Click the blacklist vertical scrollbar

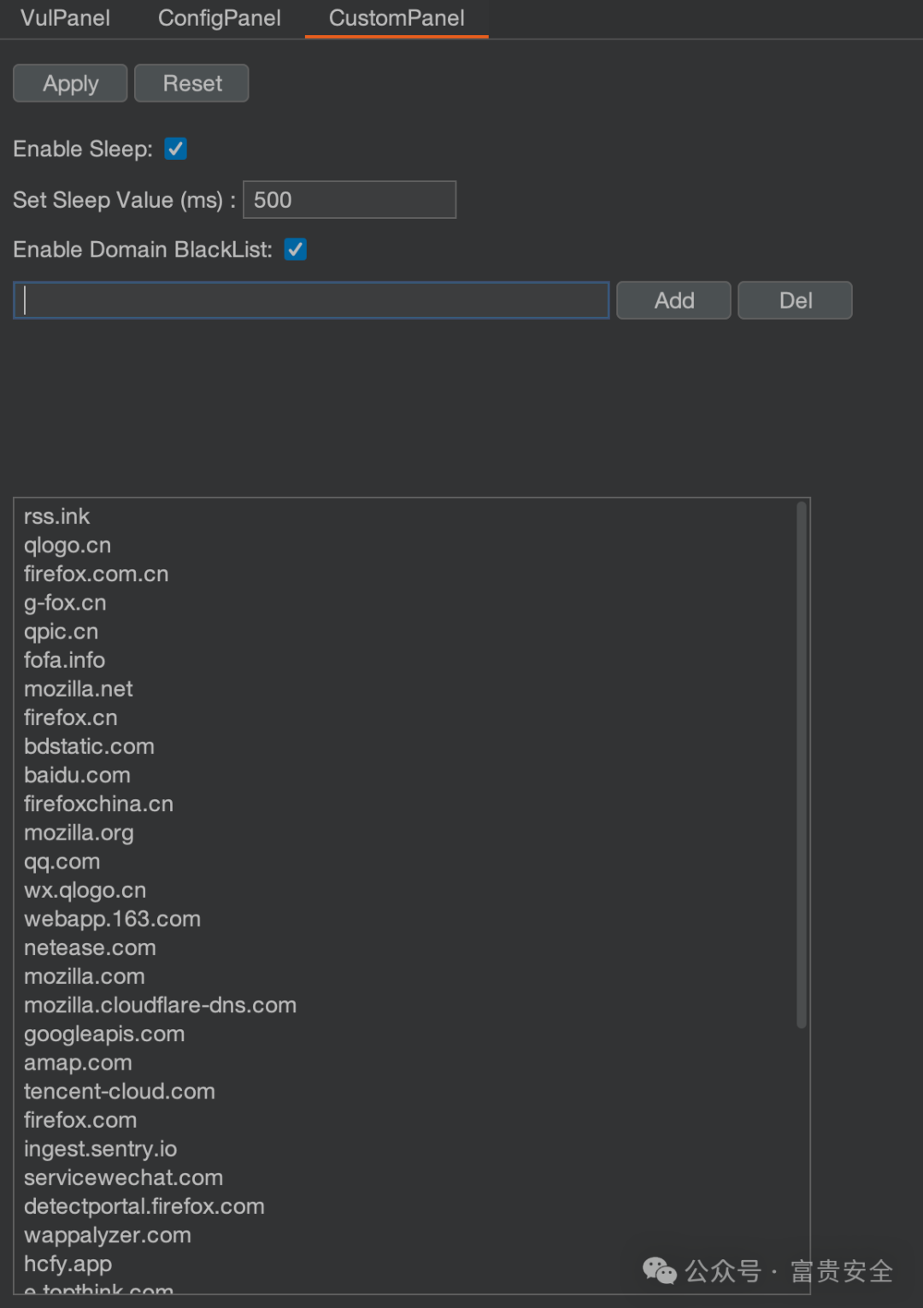click(x=801, y=765)
